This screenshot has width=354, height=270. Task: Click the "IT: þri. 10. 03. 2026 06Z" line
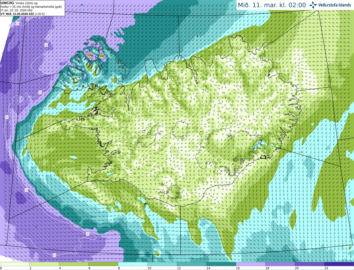[17, 10]
